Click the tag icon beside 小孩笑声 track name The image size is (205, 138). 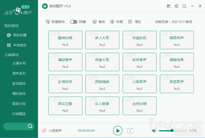[44, 130]
